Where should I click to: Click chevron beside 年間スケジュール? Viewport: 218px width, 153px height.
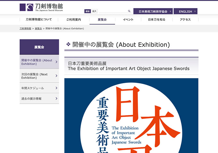(x=56, y=88)
